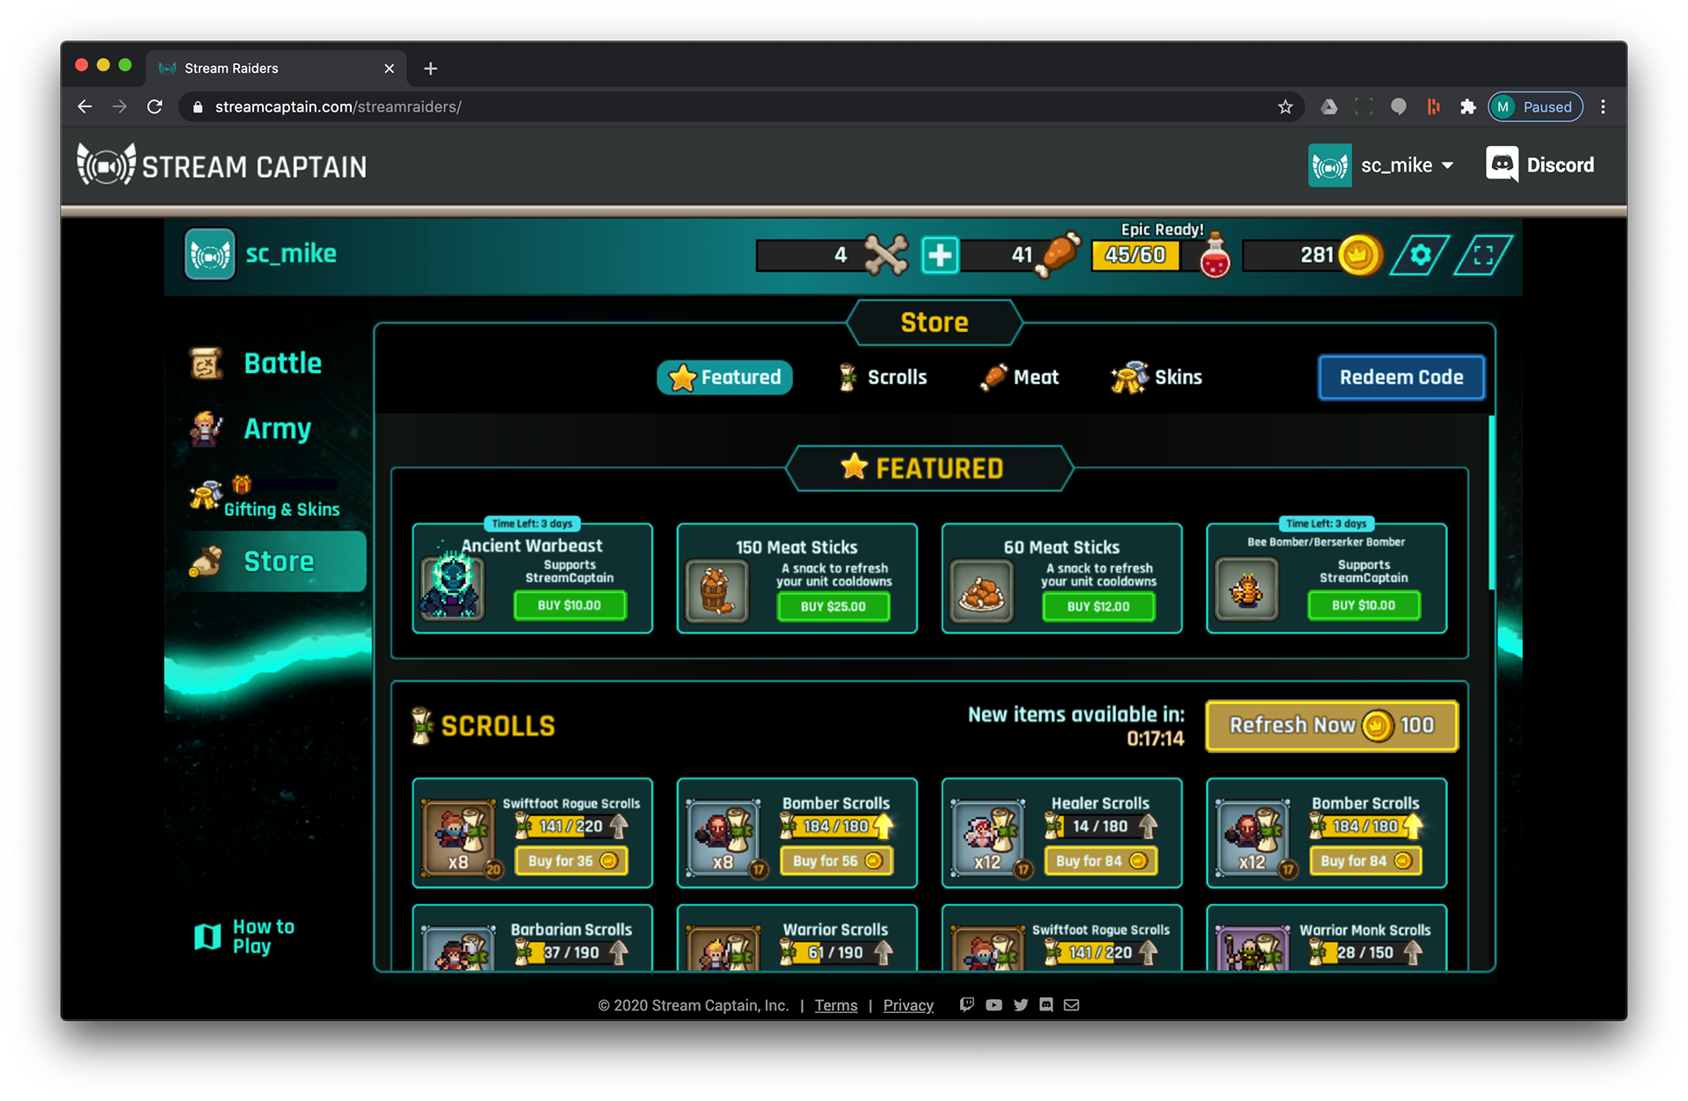Switch to the Scrolls store tab

pos(883,377)
